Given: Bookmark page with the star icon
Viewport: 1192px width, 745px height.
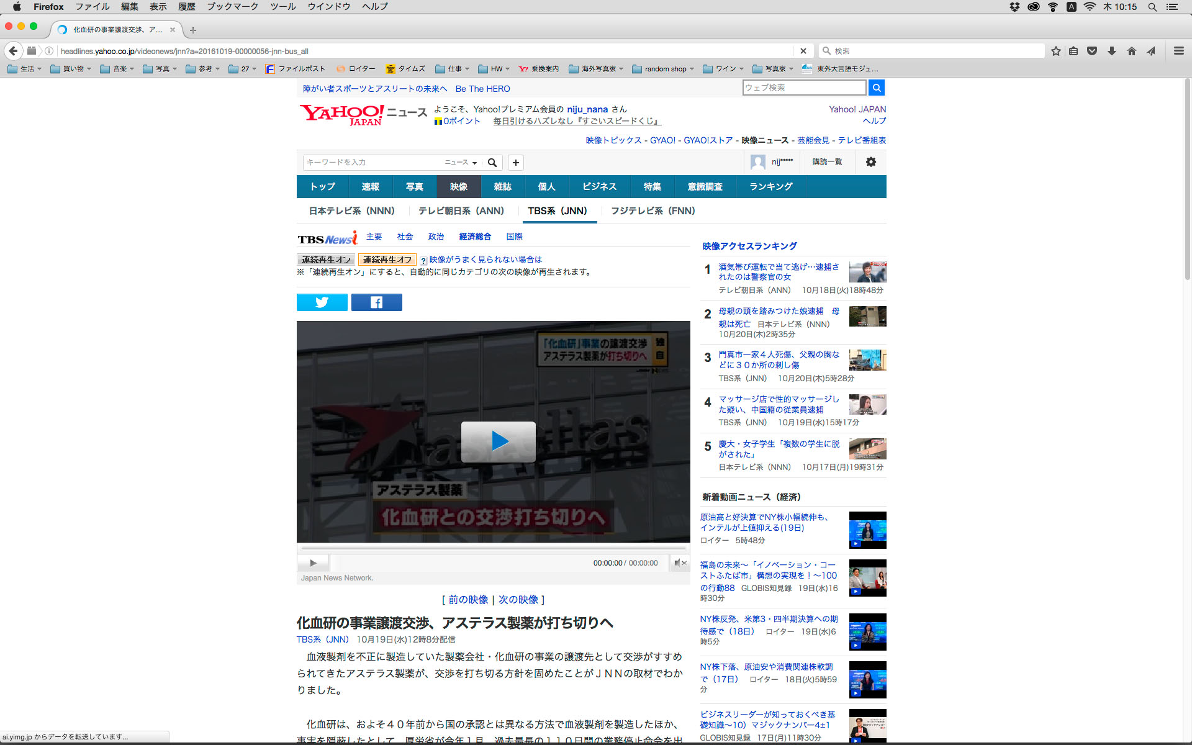Looking at the screenshot, I should click(x=1055, y=51).
